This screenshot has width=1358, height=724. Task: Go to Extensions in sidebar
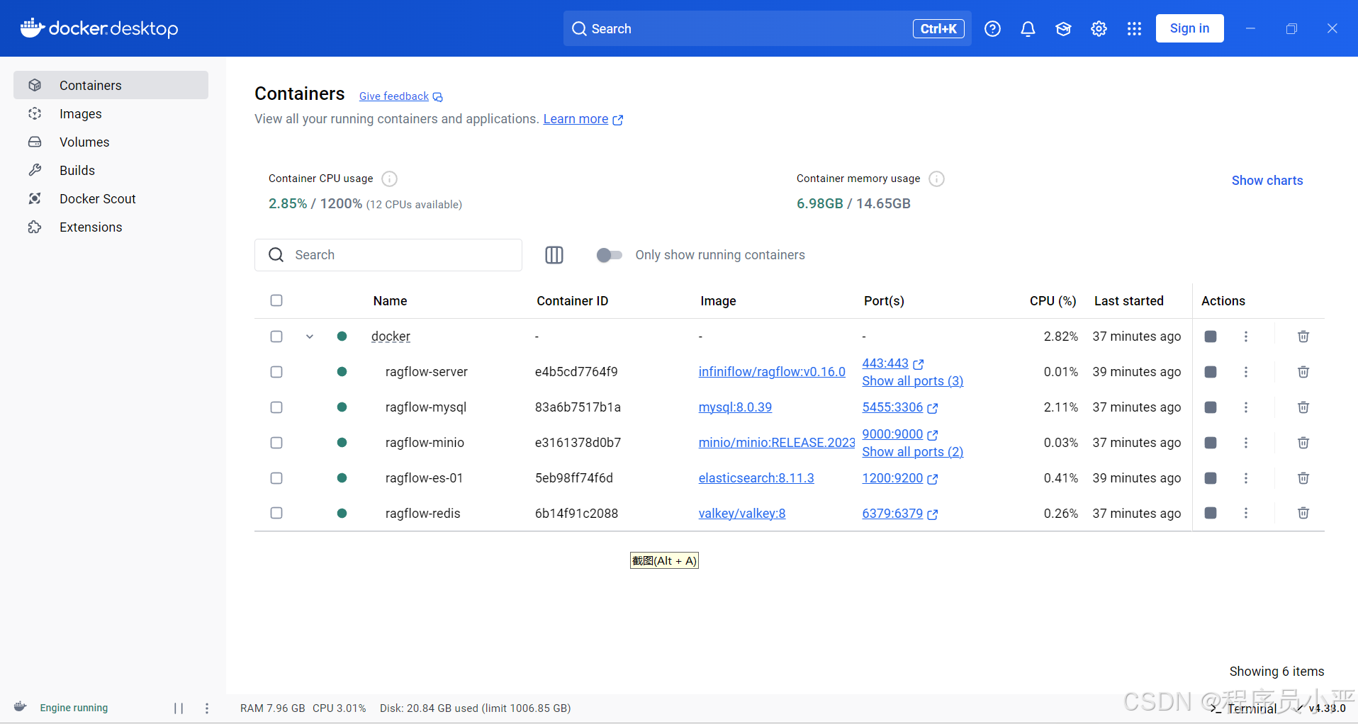coord(111,227)
